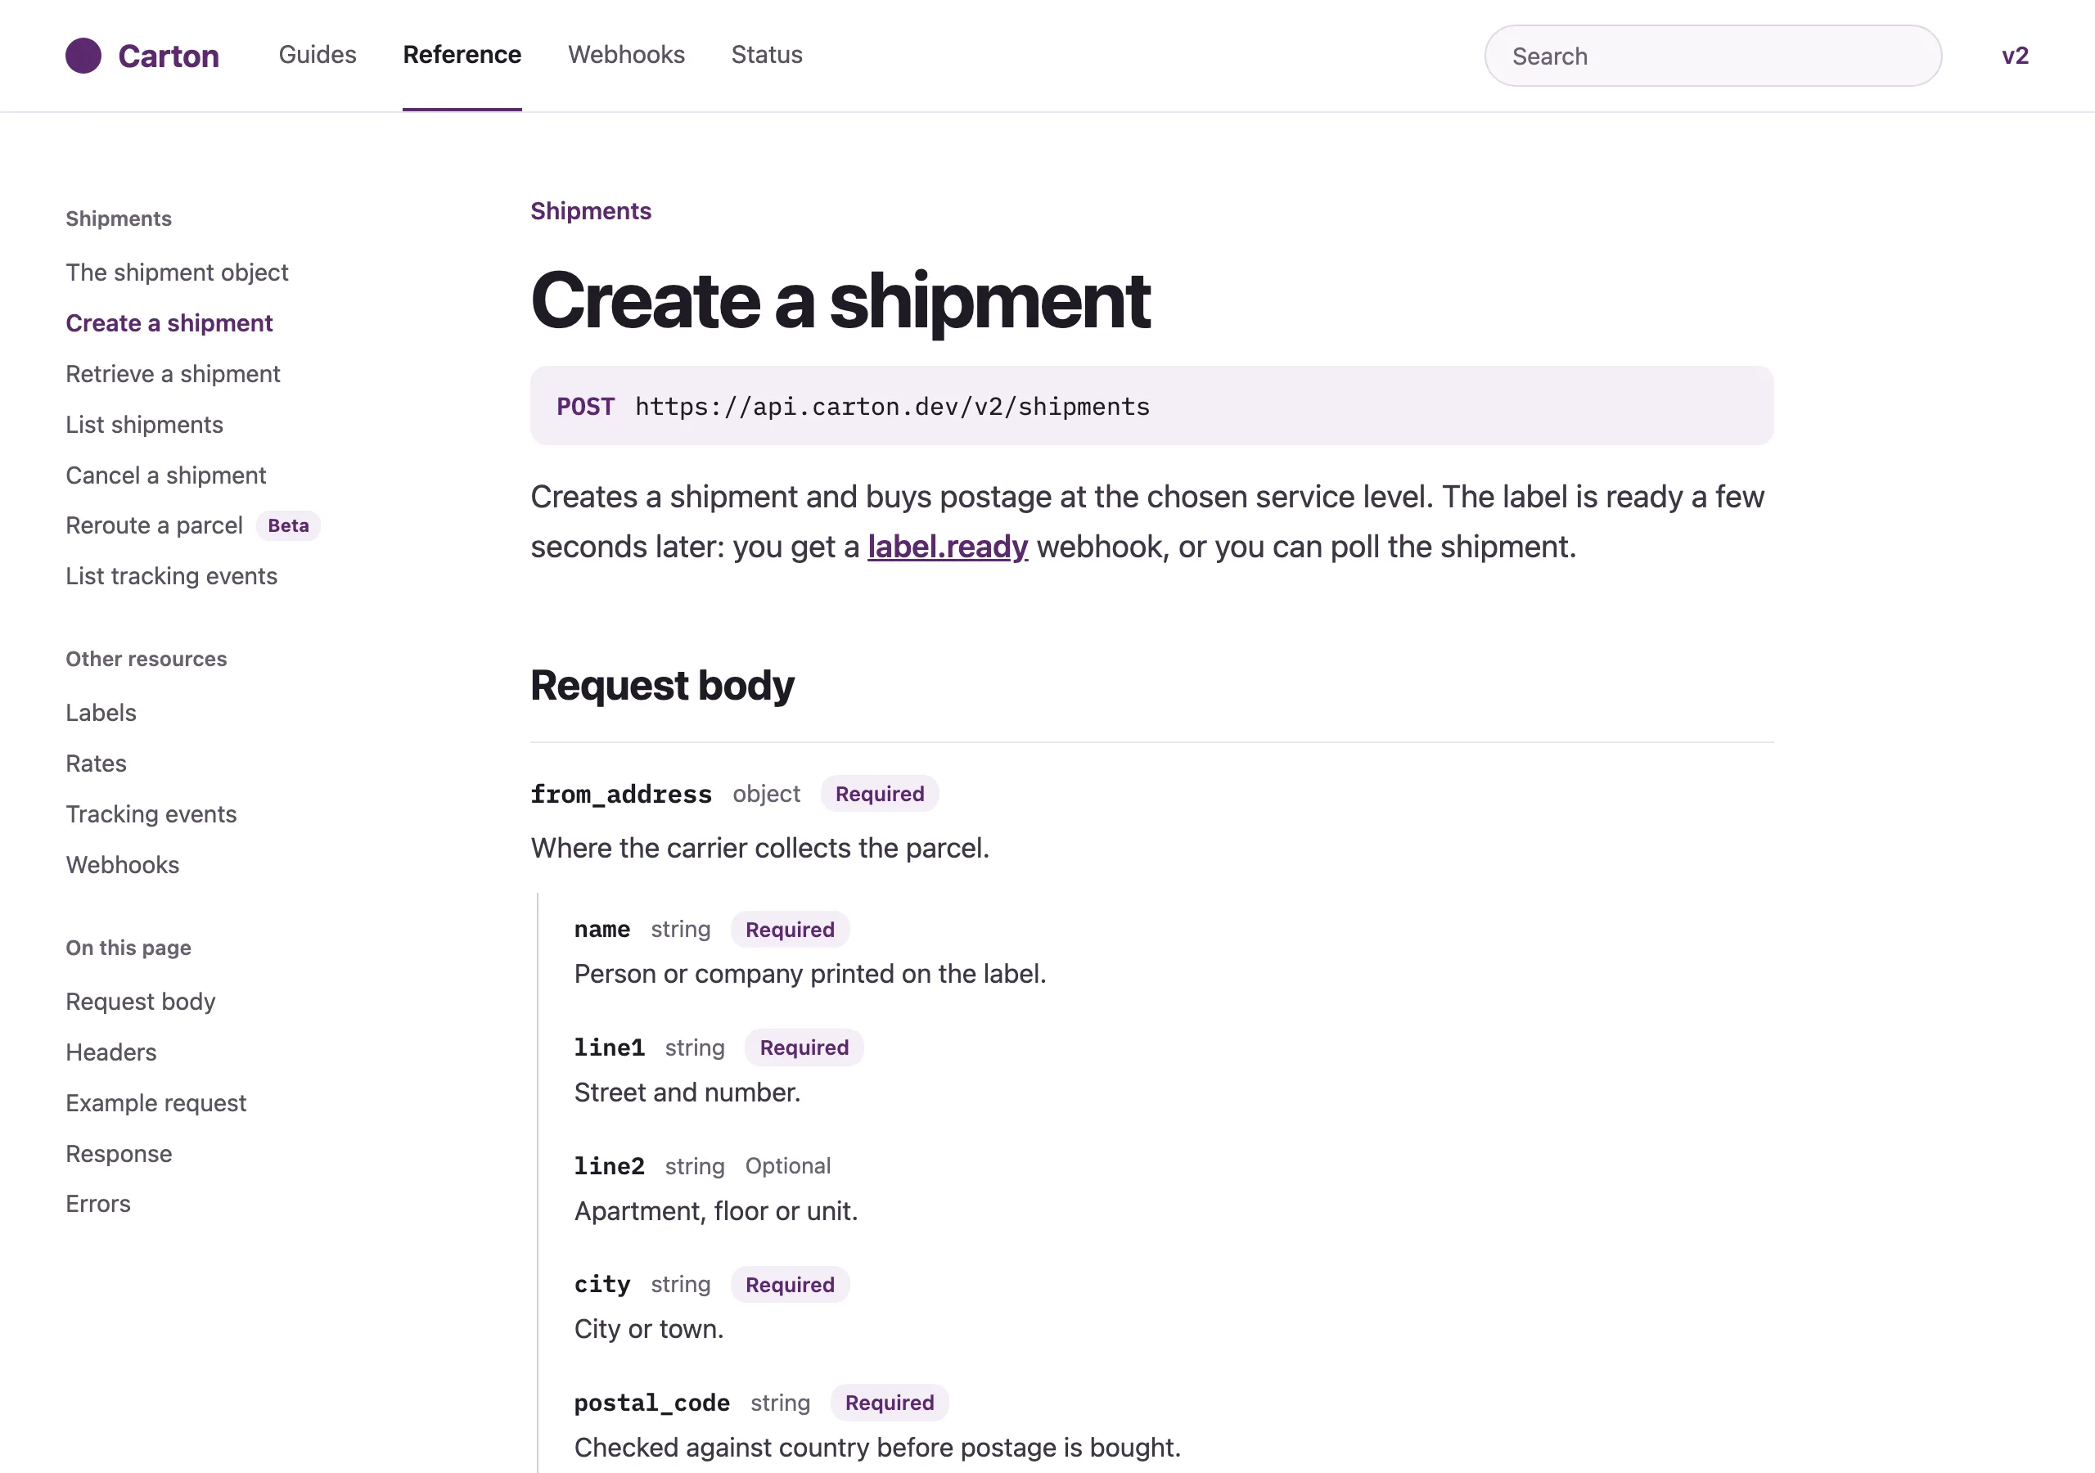The width and height of the screenshot is (2095, 1473).
Task: Go to The shipment object page
Action: click(x=177, y=272)
